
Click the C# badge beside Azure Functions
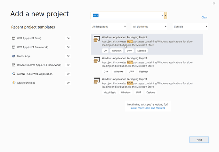(x=68, y=83)
